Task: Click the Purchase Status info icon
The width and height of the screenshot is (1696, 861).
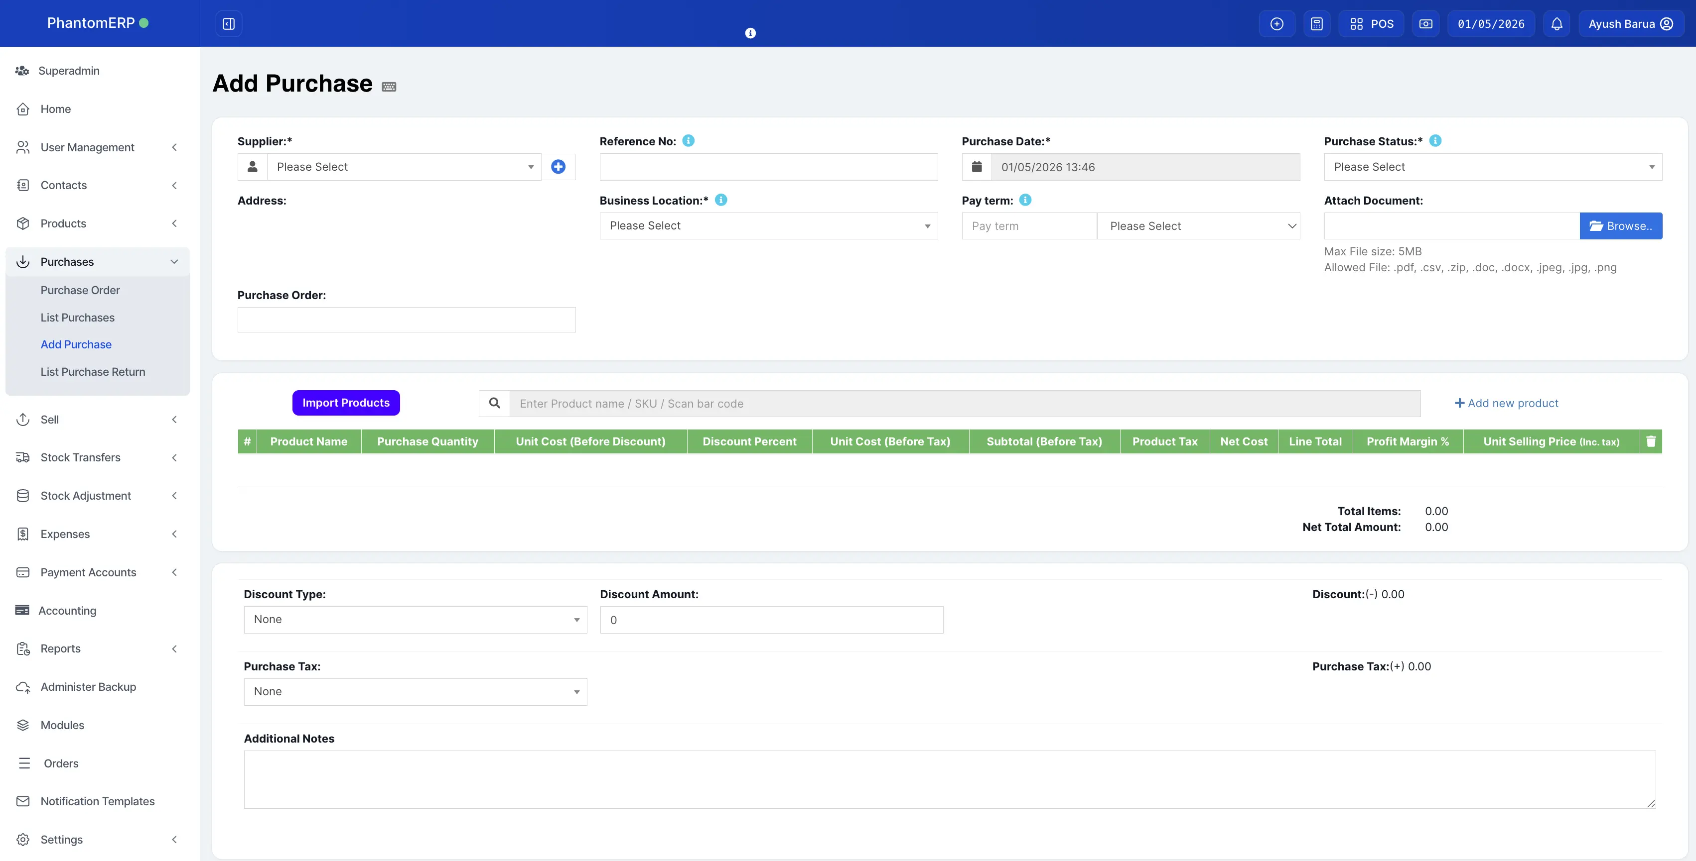Action: pos(1435,141)
